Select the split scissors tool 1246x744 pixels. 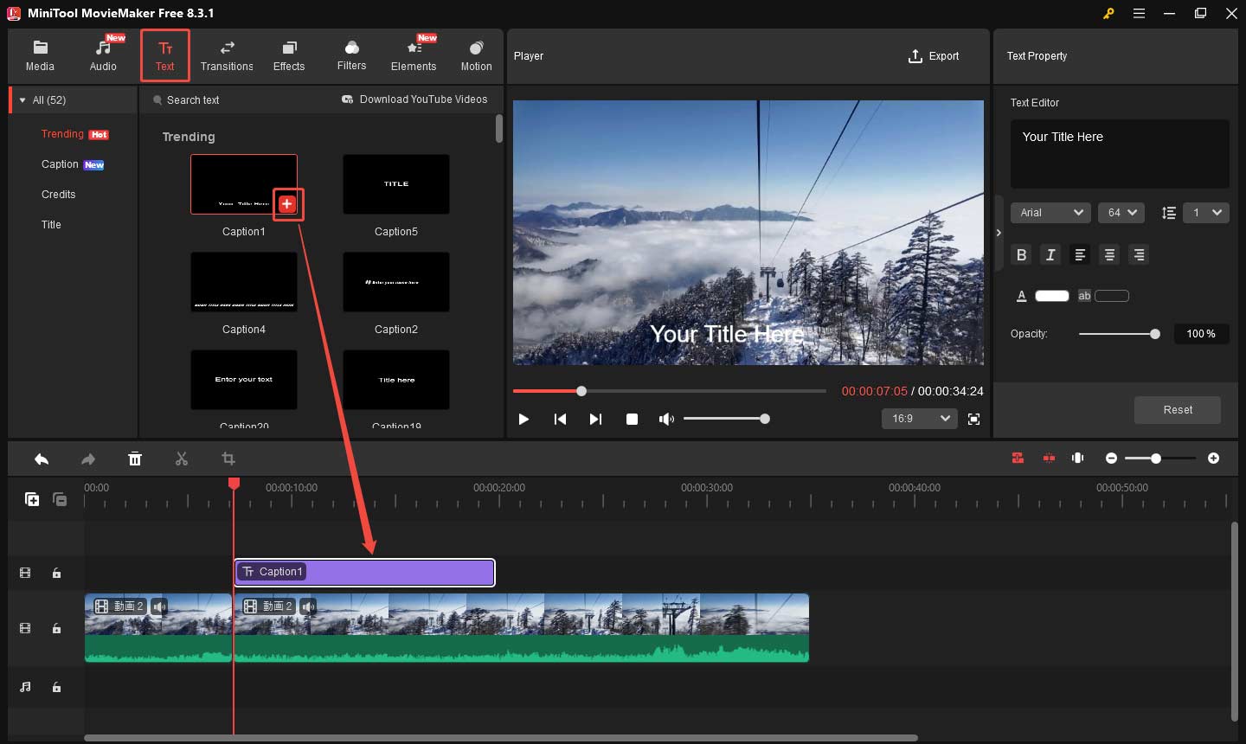click(182, 459)
